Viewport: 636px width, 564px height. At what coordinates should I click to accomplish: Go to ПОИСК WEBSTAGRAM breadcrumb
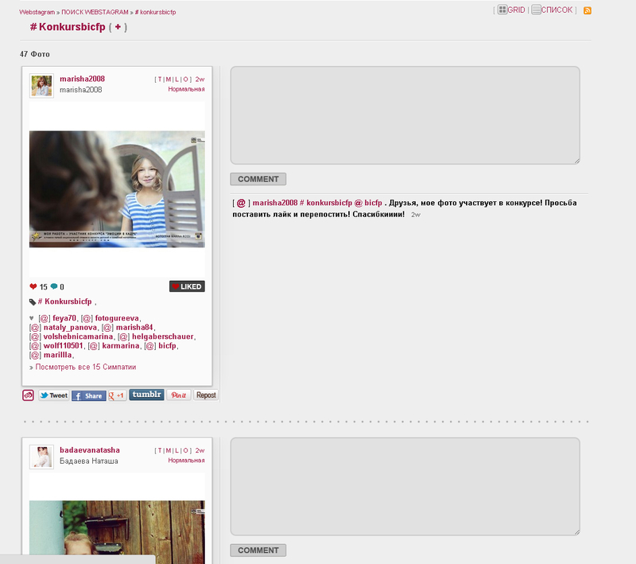(x=94, y=13)
